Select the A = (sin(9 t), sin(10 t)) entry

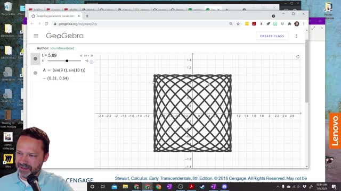pyautogui.click(x=64, y=70)
